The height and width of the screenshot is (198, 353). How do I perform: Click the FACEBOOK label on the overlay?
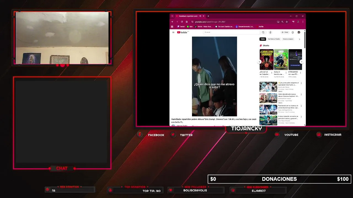156,135
